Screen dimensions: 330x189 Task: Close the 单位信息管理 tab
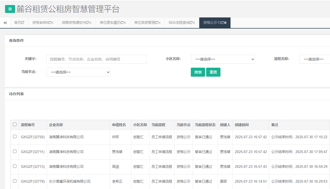coord(159,23)
